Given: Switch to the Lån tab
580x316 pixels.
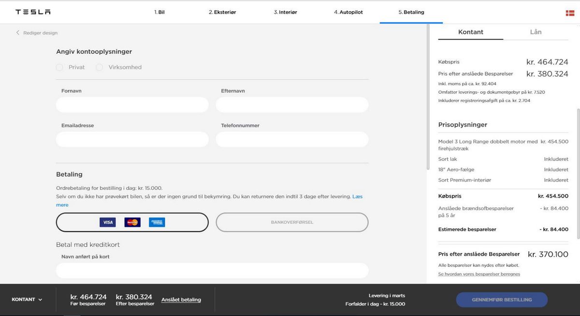Looking at the screenshot, I should coord(536,32).
